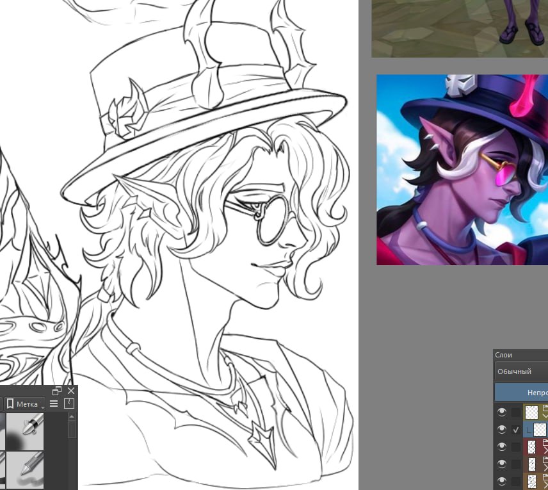
Task: Untick the blue layer's checked checkbox
Action: pos(516,430)
